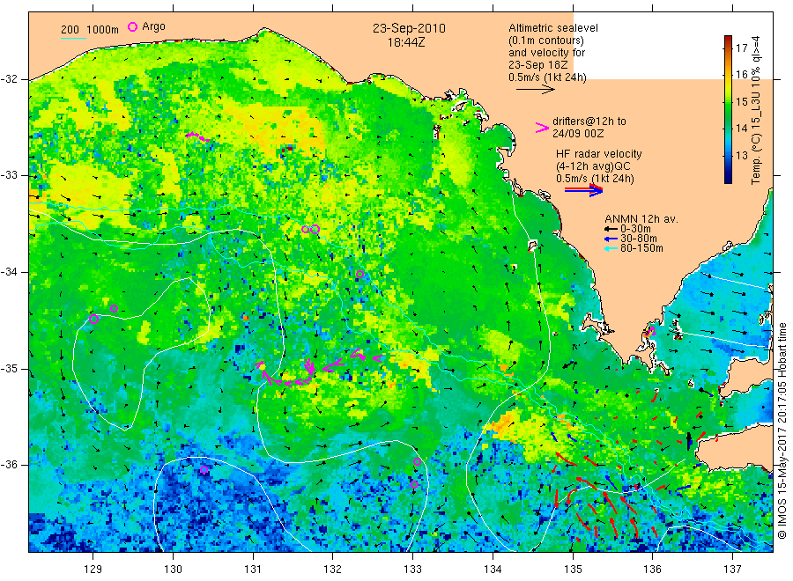Click the 'Argo' legend label

(153, 26)
